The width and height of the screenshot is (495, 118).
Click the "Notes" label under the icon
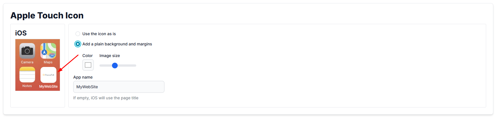[x=27, y=86]
